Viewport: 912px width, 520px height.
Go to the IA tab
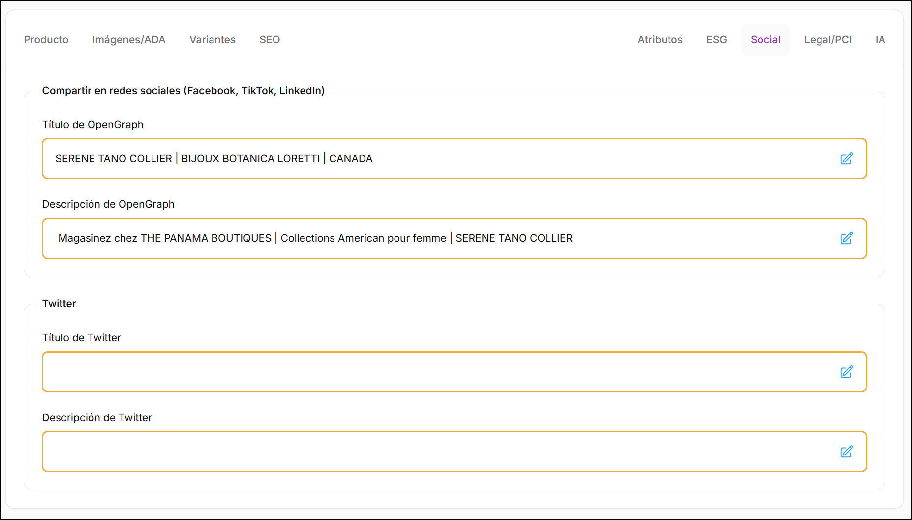point(880,40)
